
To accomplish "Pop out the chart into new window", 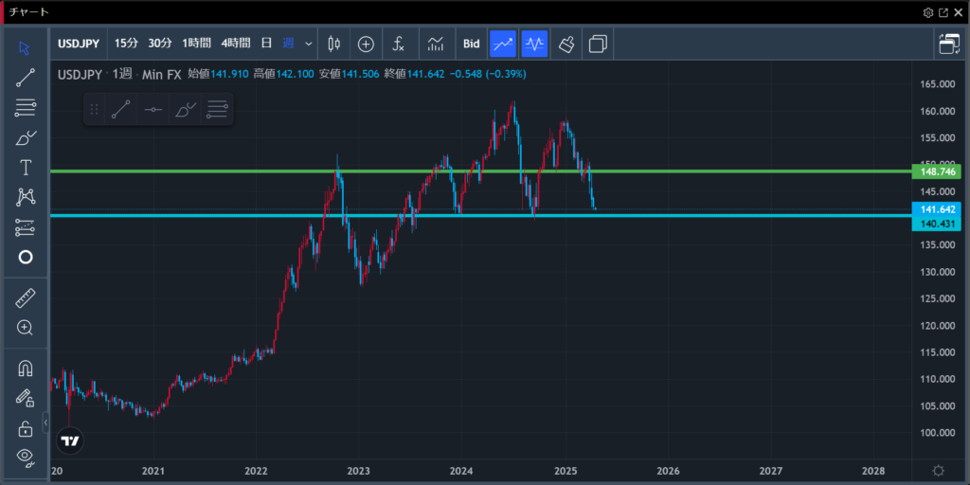I will (943, 12).
